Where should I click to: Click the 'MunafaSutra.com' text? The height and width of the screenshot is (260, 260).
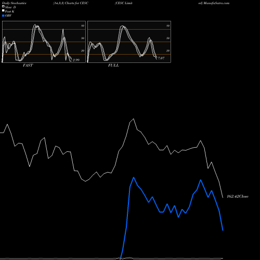coord(216,3)
